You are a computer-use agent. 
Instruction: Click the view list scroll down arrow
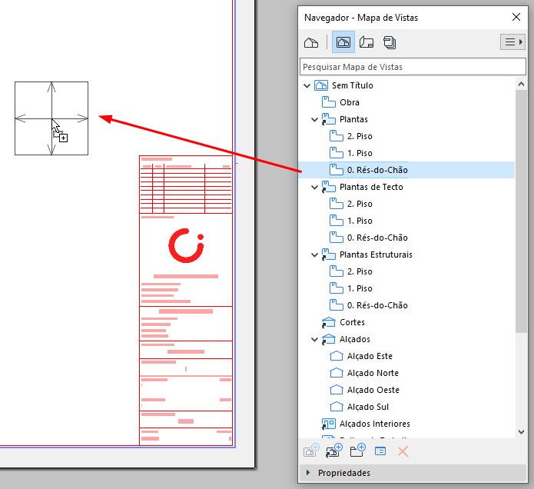click(521, 432)
